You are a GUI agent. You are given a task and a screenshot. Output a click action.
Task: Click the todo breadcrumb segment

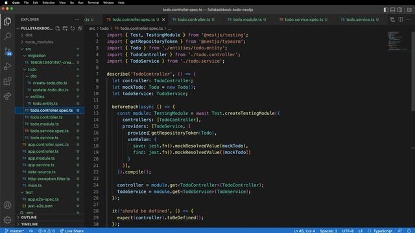pyautogui.click(x=104, y=28)
